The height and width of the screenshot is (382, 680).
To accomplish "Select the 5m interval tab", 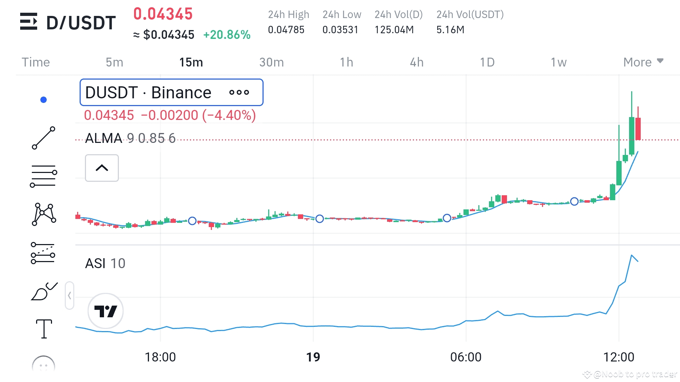I will [x=114, y=62].
